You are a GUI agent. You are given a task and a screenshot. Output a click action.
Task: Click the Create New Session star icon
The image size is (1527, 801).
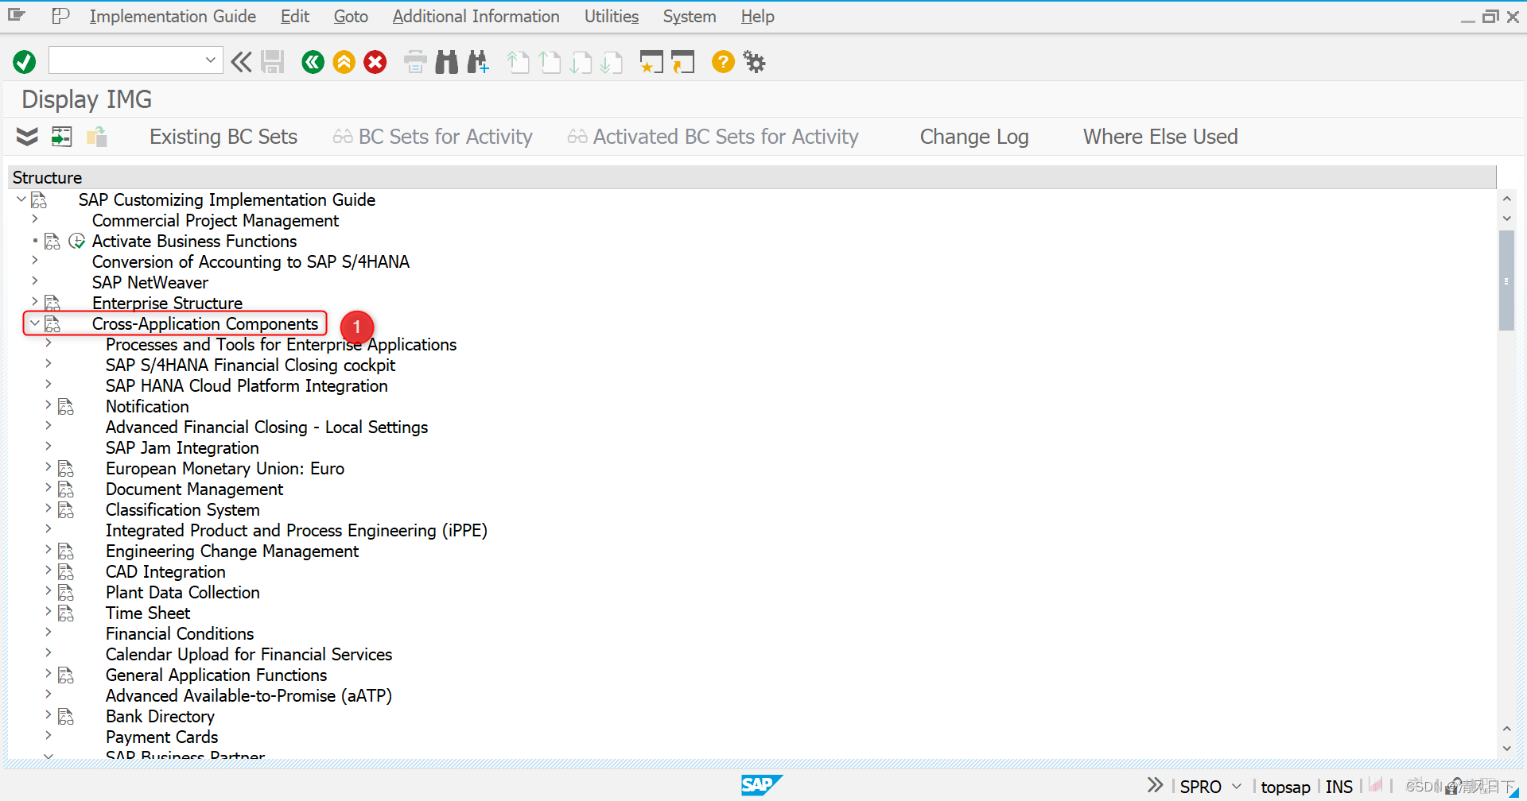tap(651, 62)
